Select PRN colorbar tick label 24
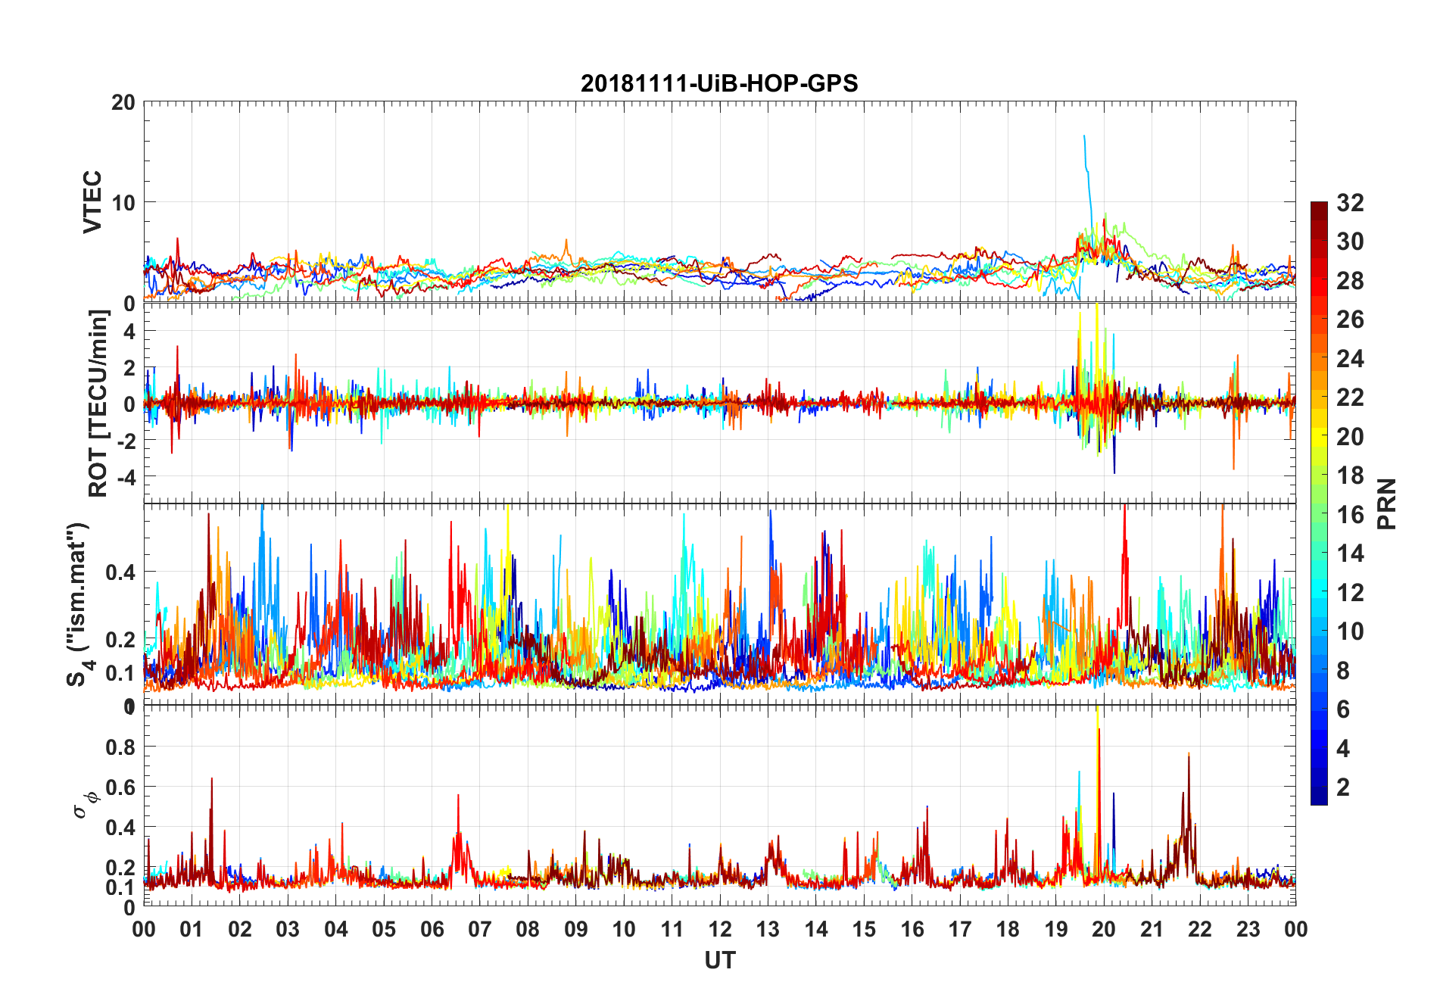The image size is (1440, 1007). point(1351,358)
